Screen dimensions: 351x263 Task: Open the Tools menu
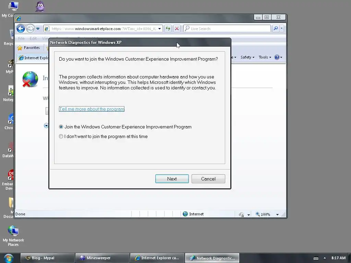click(x=265, y=57)
